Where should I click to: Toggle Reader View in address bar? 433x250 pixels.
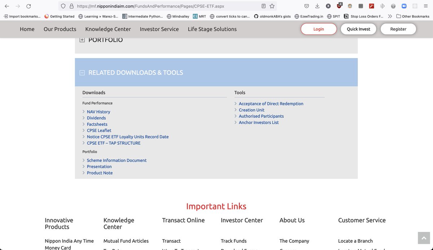263,6
